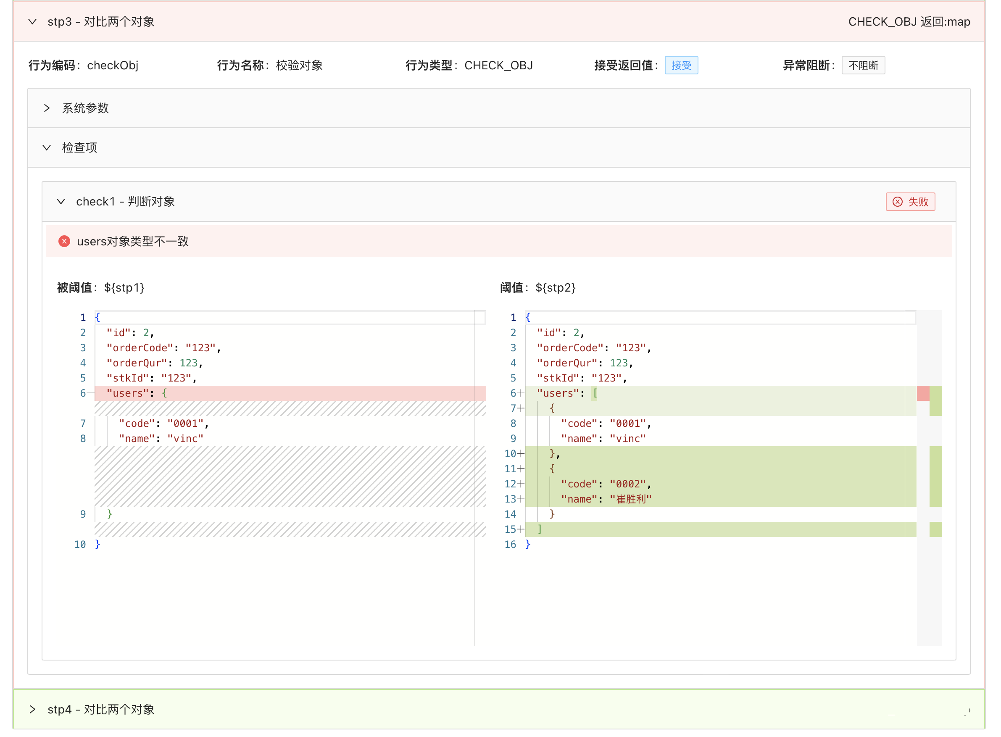Click the plus marker on right line 15

point(521,529)
